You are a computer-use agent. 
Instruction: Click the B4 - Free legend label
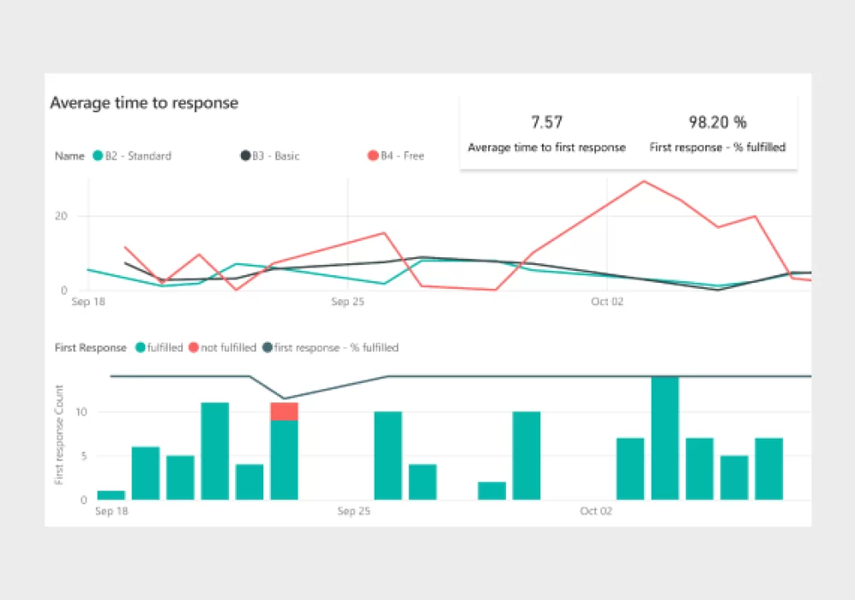(x=403, y=156)
